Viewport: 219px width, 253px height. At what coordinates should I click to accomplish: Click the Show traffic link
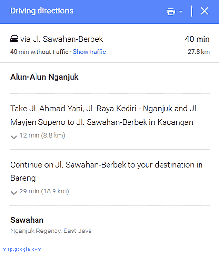[x=89, y=52]
